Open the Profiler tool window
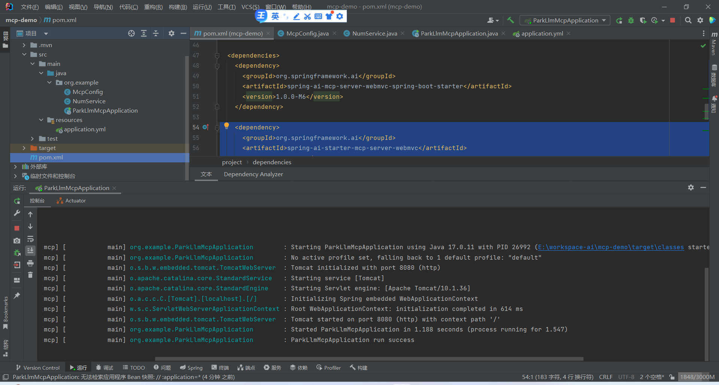 point(328,367)
